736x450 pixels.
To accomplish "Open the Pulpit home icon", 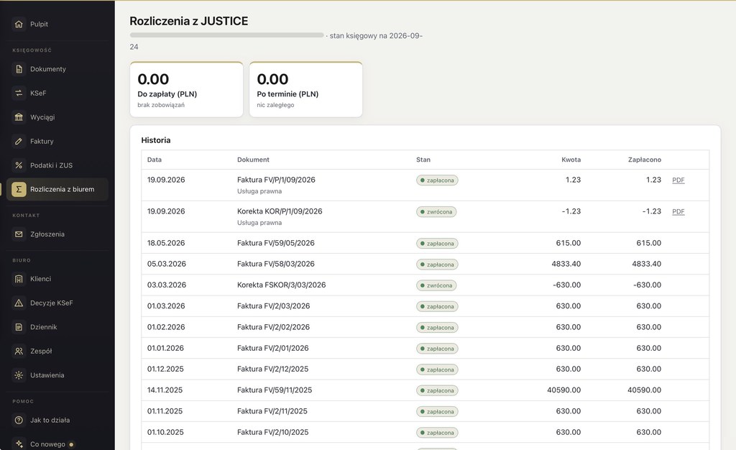I will [19, 24].
